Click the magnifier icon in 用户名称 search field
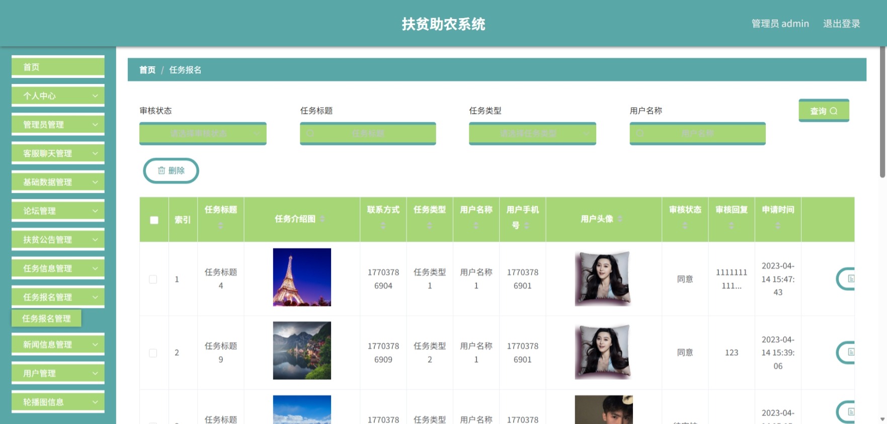Image resolution: width=887 pixels, height=424 pixels. pos(640,134)
